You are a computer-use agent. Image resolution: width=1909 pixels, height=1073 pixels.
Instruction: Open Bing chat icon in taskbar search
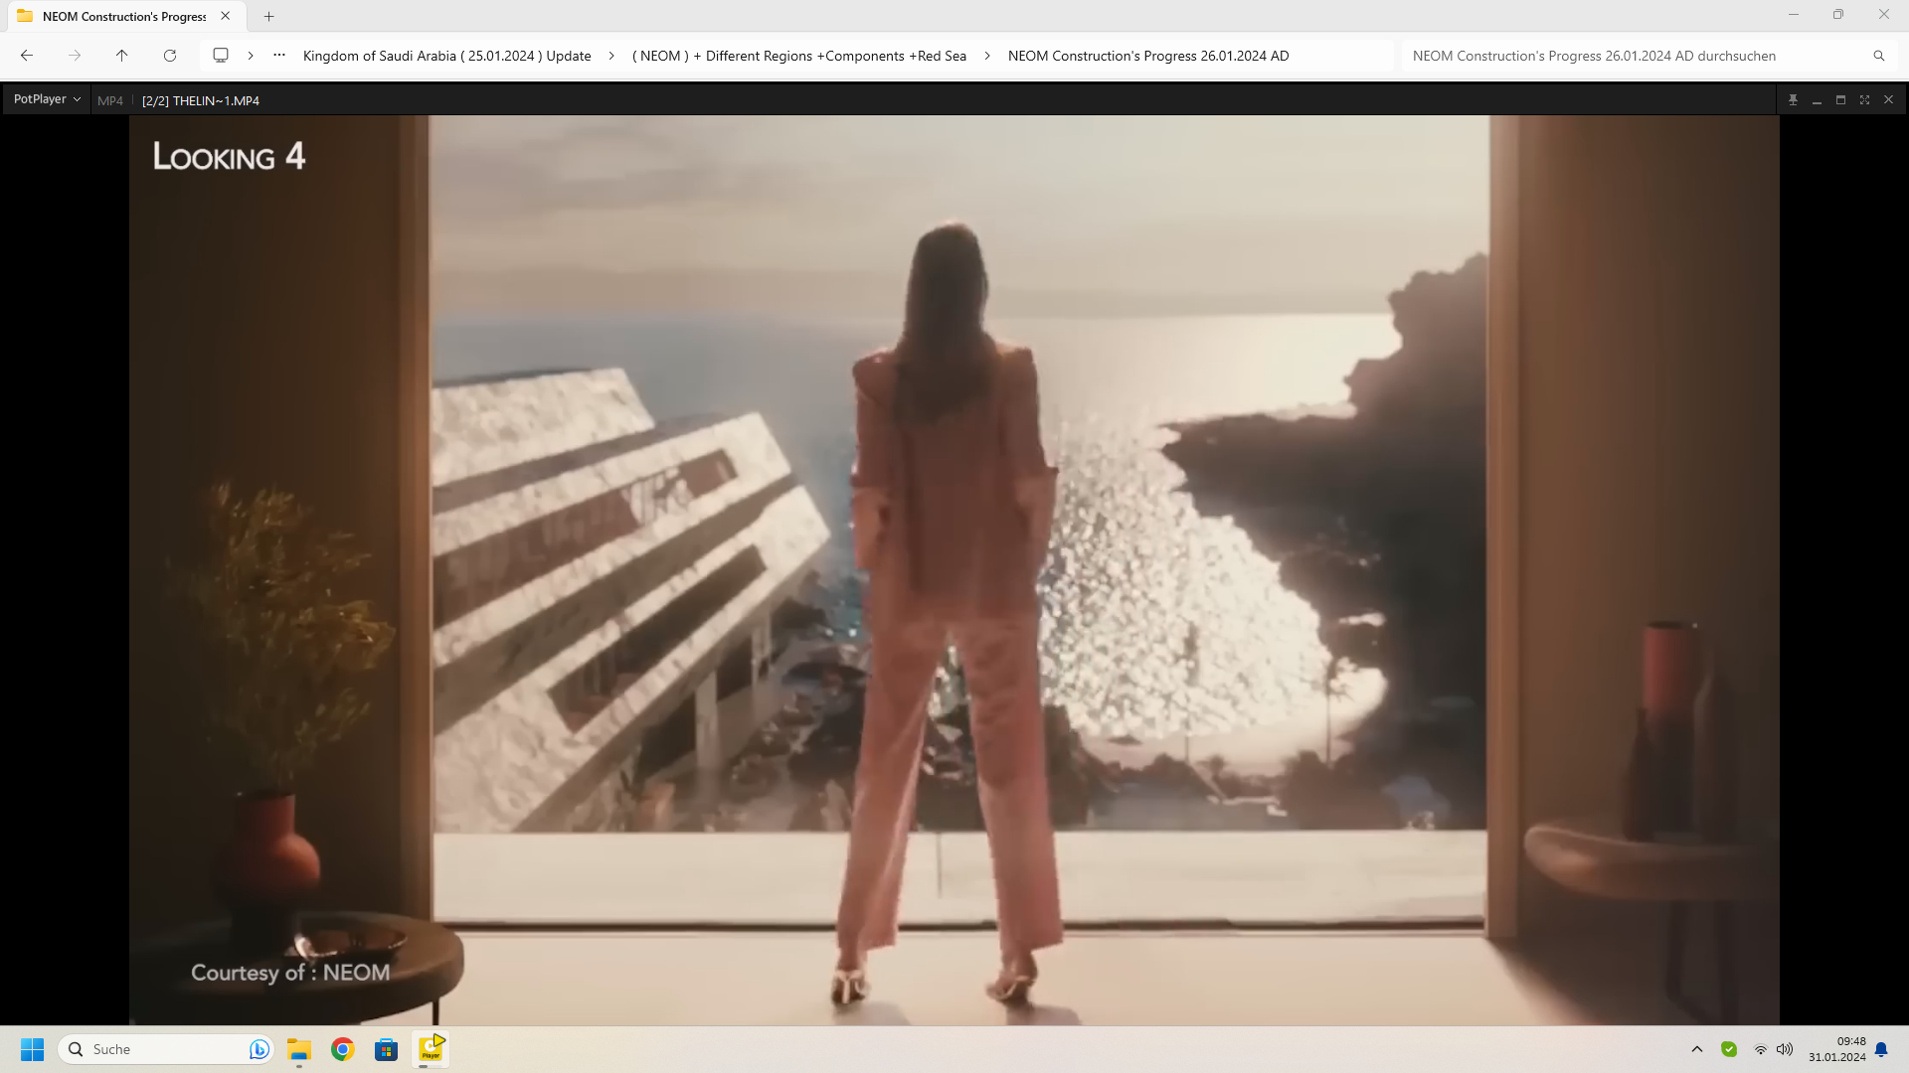[260, 1049]
